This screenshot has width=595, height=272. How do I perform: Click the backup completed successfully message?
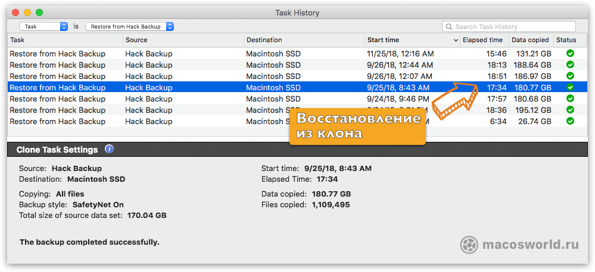89,242
